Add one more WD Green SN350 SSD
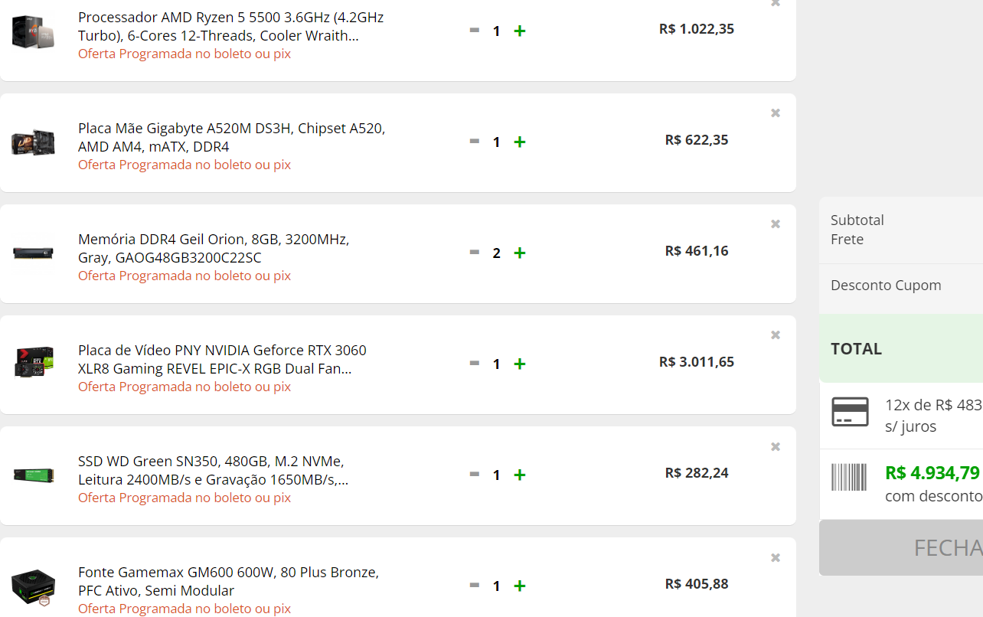983x617 pixels. click(x=520, y=475)
